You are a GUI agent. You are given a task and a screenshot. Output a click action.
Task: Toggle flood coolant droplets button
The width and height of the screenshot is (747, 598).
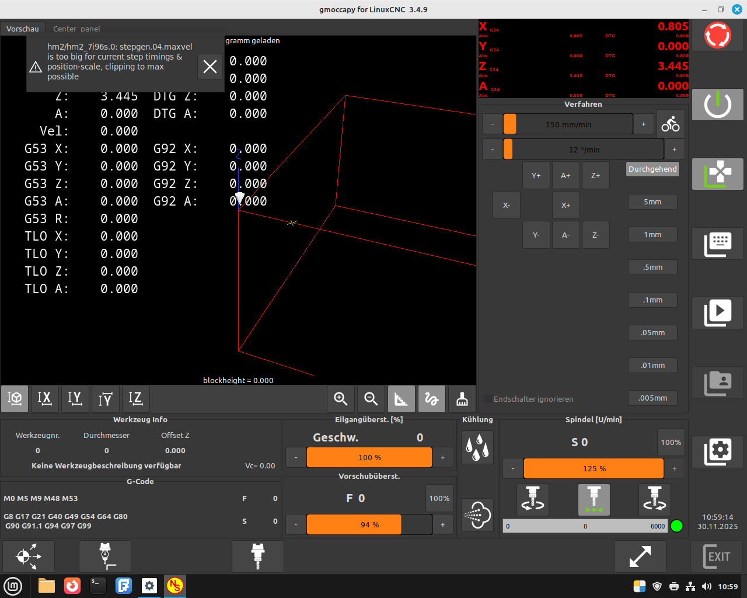[477, 447]
